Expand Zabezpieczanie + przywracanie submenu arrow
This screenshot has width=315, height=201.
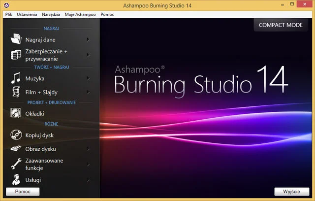point(88,55)
